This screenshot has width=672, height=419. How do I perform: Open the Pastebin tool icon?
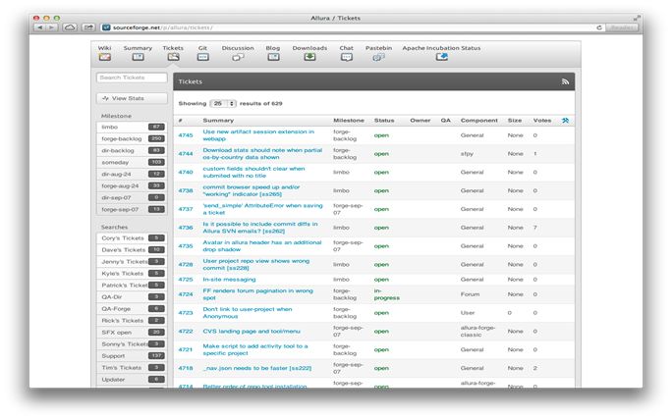(x=378, y=57)
